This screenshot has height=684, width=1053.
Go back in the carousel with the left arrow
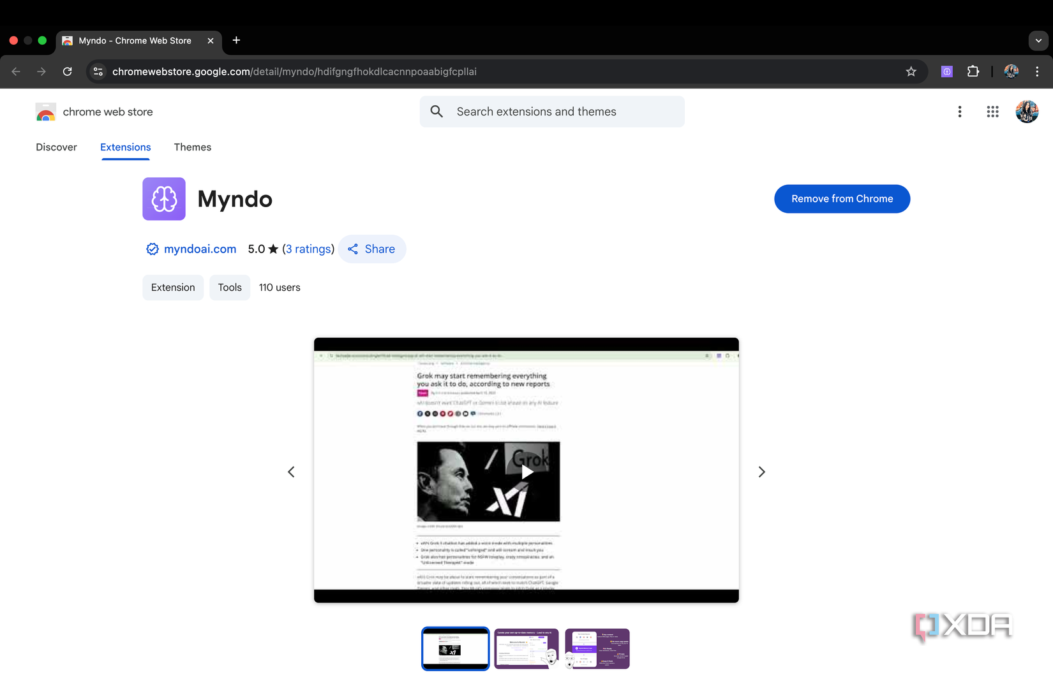pos(291,472)
